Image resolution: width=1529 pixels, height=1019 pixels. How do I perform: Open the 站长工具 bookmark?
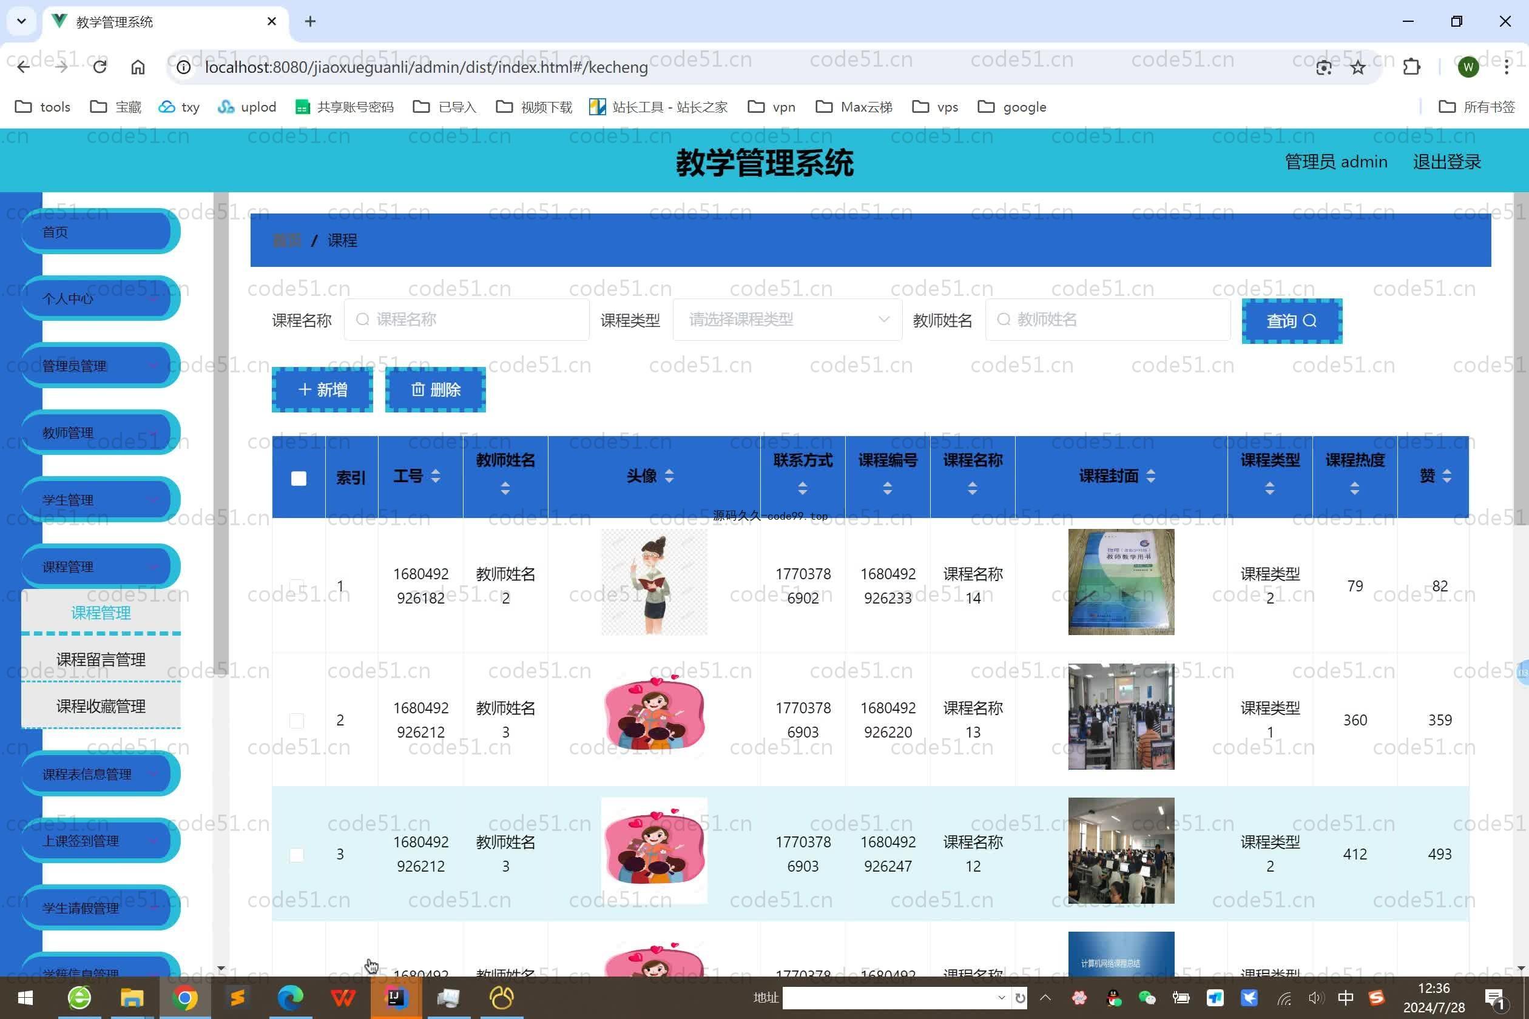pos(658,107)
